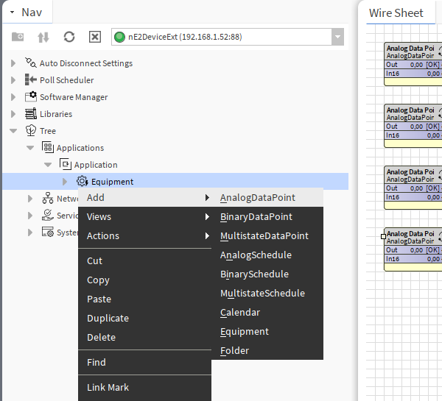Click the Application node icon
This screenshot has height=401, width=442.
[x=65, y=164]
